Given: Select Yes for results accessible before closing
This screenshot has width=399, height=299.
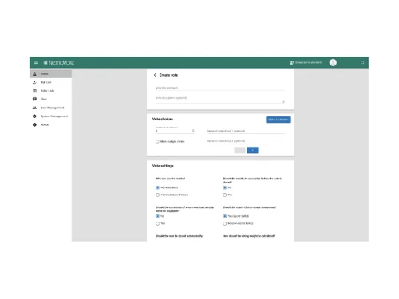Looking at the screenshot, I should 224,195.
